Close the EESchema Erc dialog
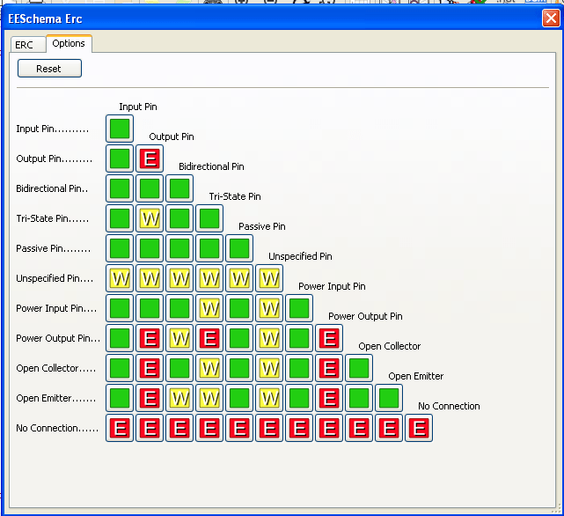The height and width of the screenshot is (516, 564). pos(551,17)
